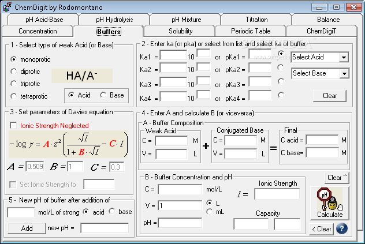Open help with the blue question mark icon

(342, 229)
